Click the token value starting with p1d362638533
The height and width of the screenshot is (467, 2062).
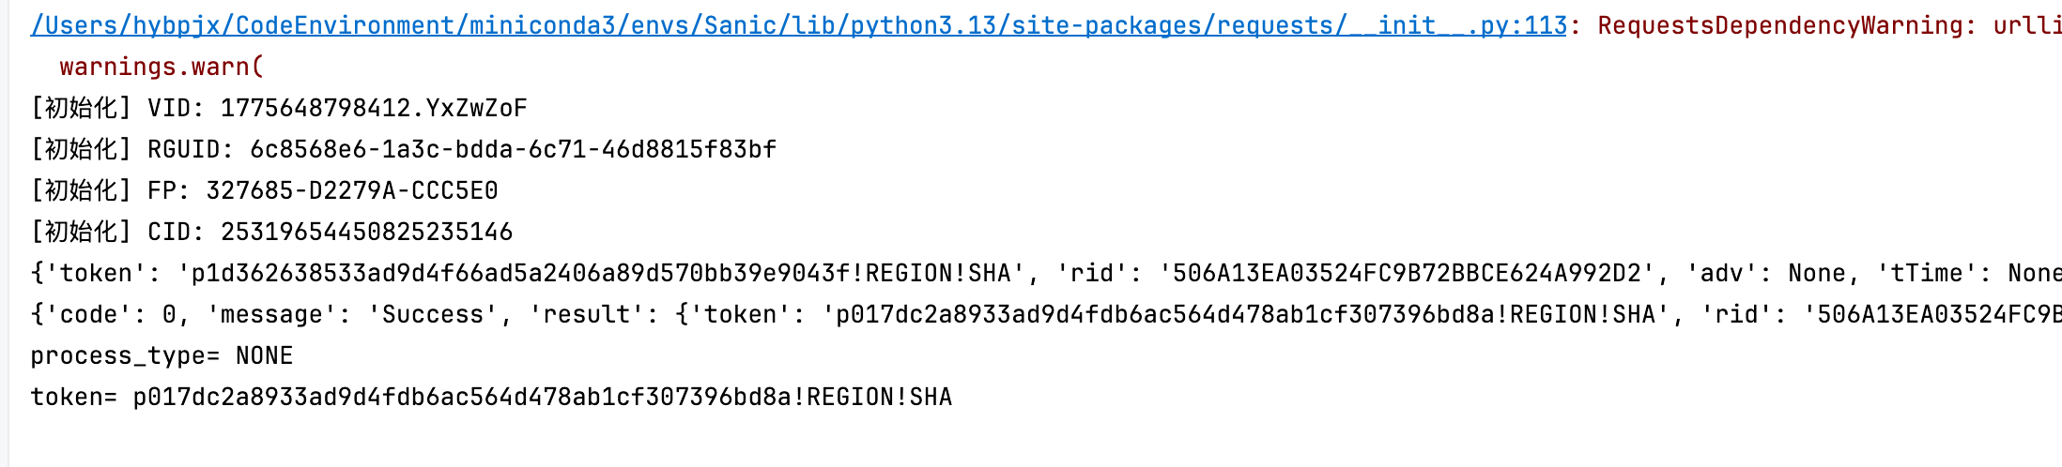[x=601, y=273]
